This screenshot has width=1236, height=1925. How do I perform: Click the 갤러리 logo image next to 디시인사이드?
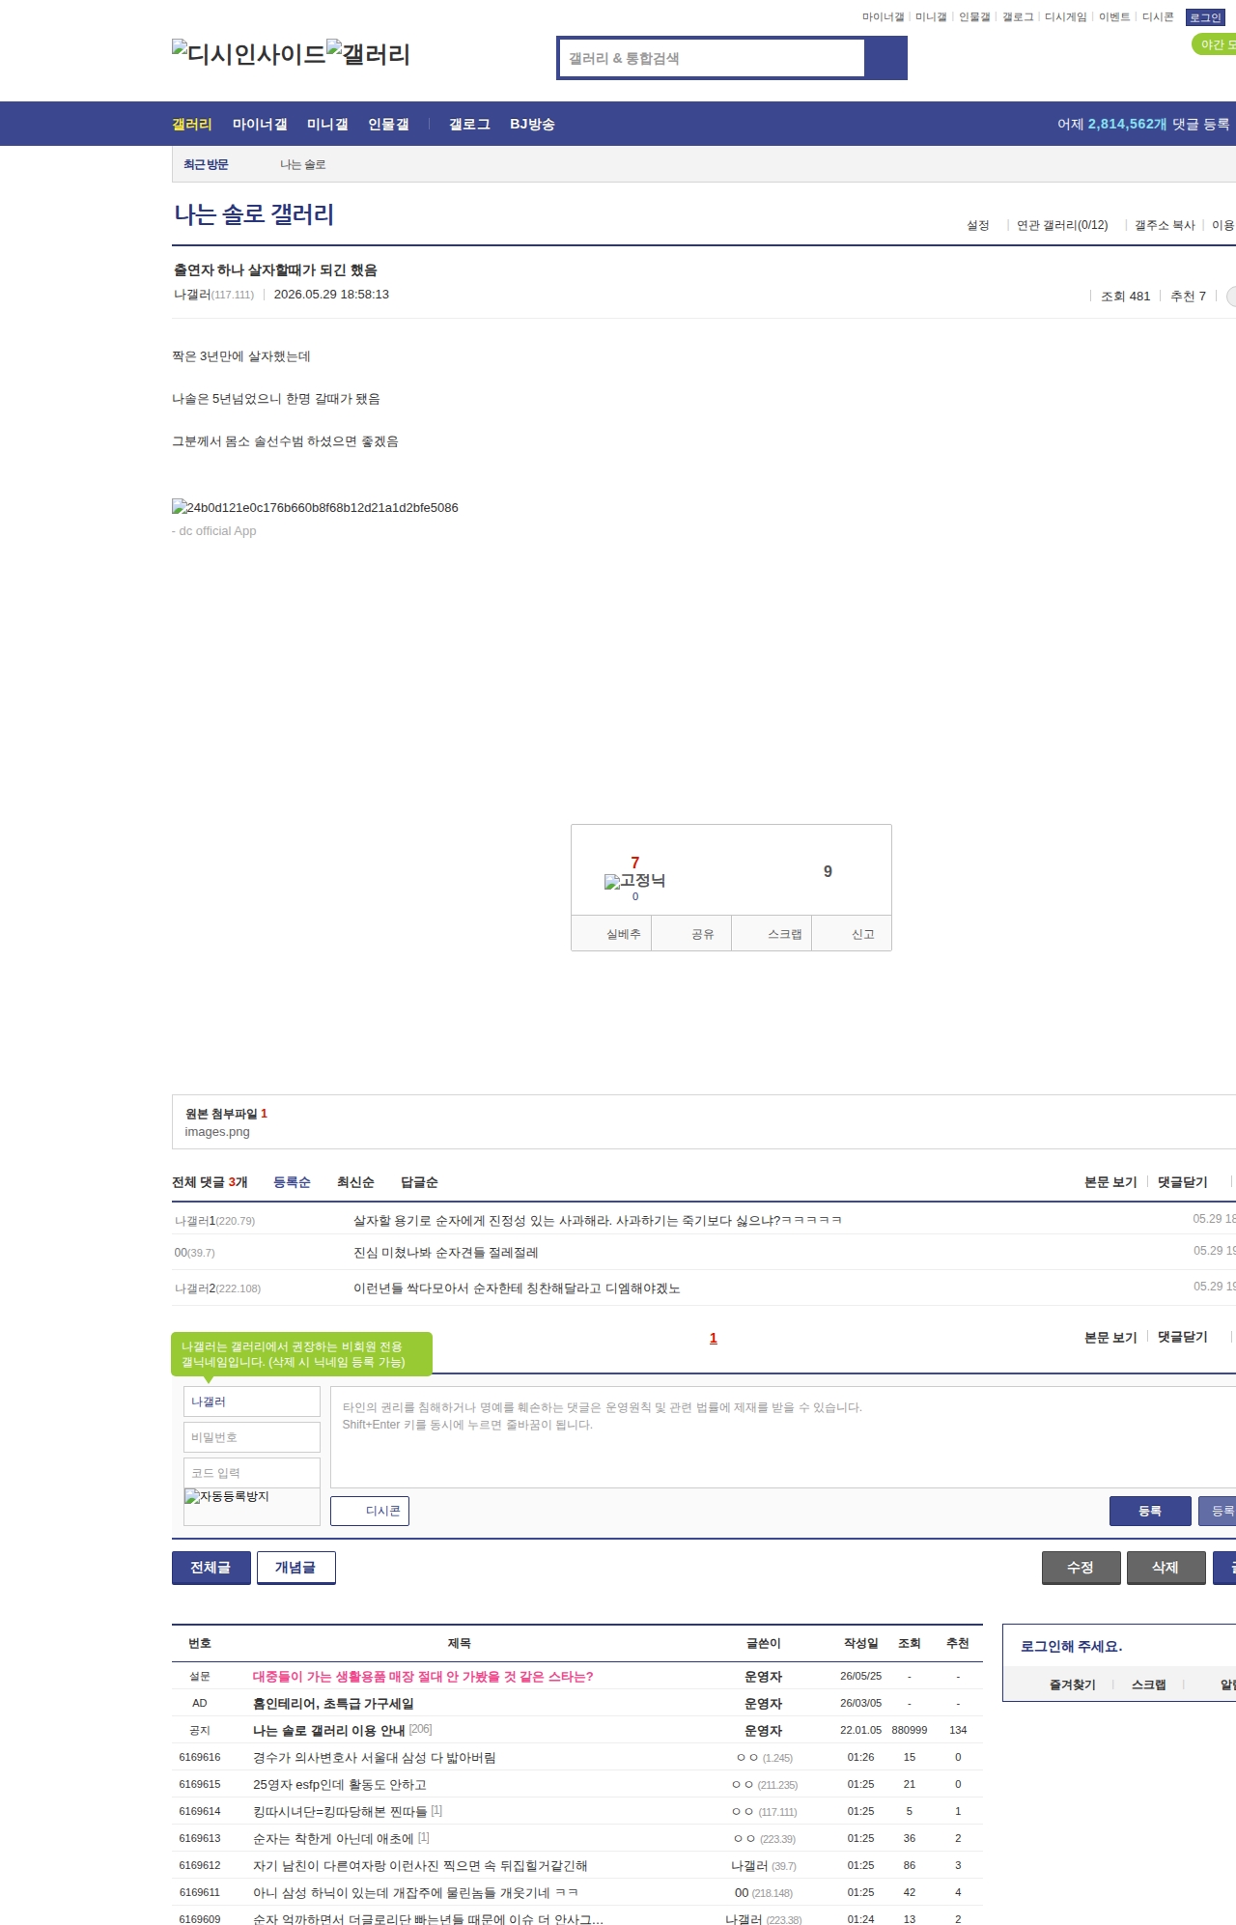pyautogui.click(x=368, y=54)
